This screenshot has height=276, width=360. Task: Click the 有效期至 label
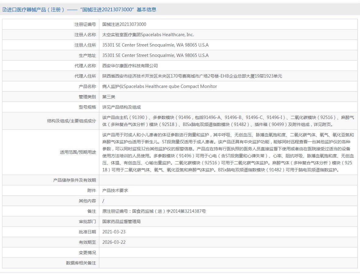pyautogui.click(x=87, y=242)
